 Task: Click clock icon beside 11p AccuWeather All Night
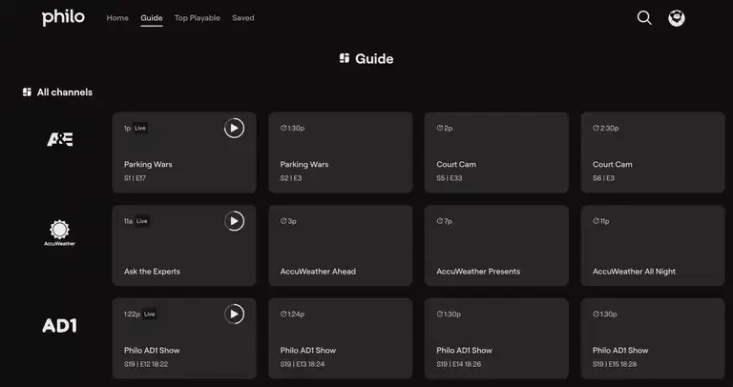pyautogui.click(x=596, y=221)
